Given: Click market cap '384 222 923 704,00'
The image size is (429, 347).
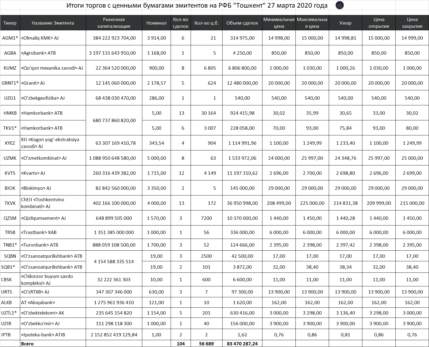Looking at the screenshot, I should [x=114, y=38].
